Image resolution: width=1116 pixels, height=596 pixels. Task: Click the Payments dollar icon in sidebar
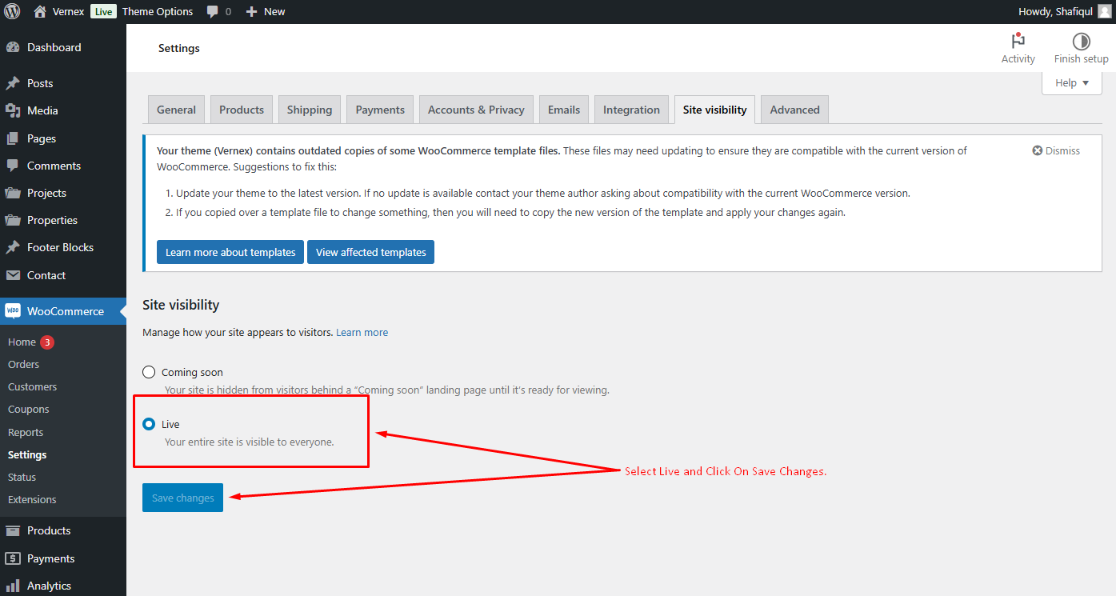pos(13,558)
